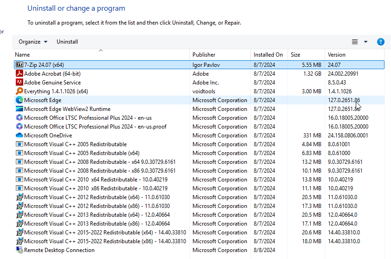The width and height of the screenshot is (391, 259).
Task: Click the Office LTSC en-us.proof icon
Action: [19, 127]
